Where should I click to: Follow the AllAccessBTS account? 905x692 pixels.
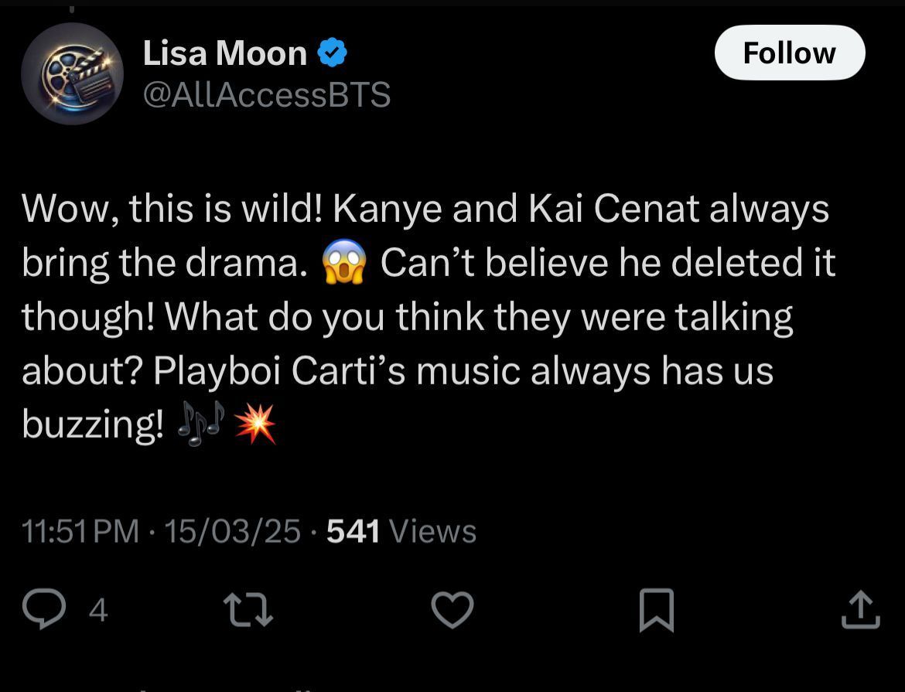click(789, 53)
